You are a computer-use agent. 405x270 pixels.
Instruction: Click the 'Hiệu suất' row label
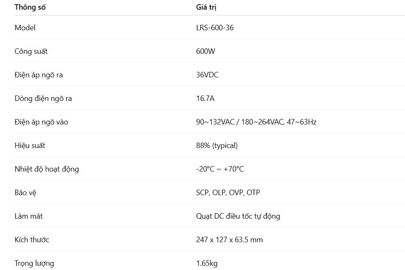pyautogui.click(x=30, y=146)
